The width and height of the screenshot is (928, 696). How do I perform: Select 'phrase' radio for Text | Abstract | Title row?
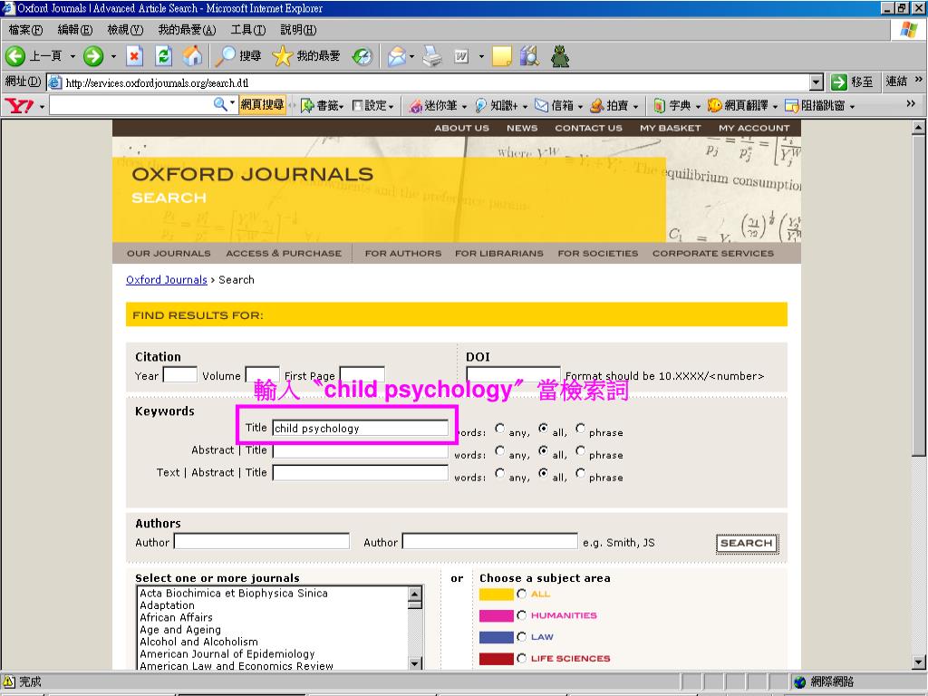(581, 473)
